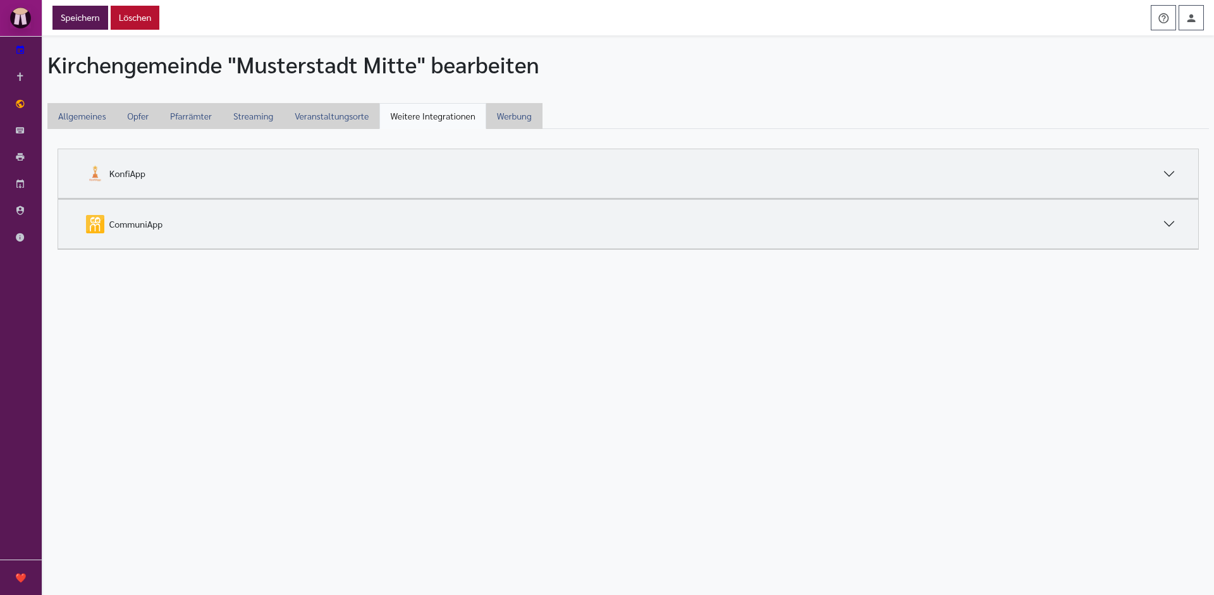Click the CommuniApp label text
The image size is (1214, 595).
coord(136,224)
